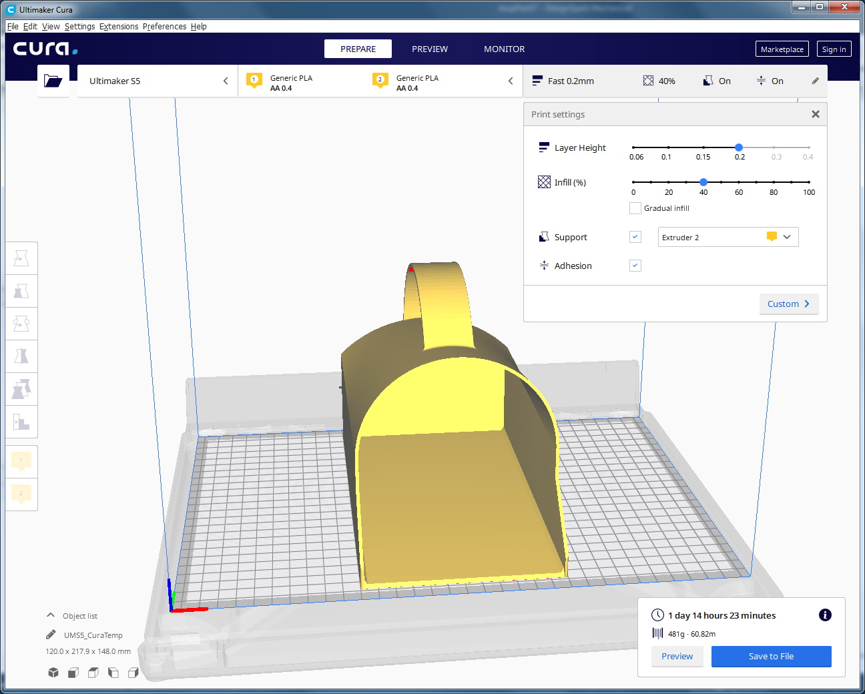Select the Rotate tool in left toolbar
The width and height of the screenshot is (865, 694).
click(21, 324)
